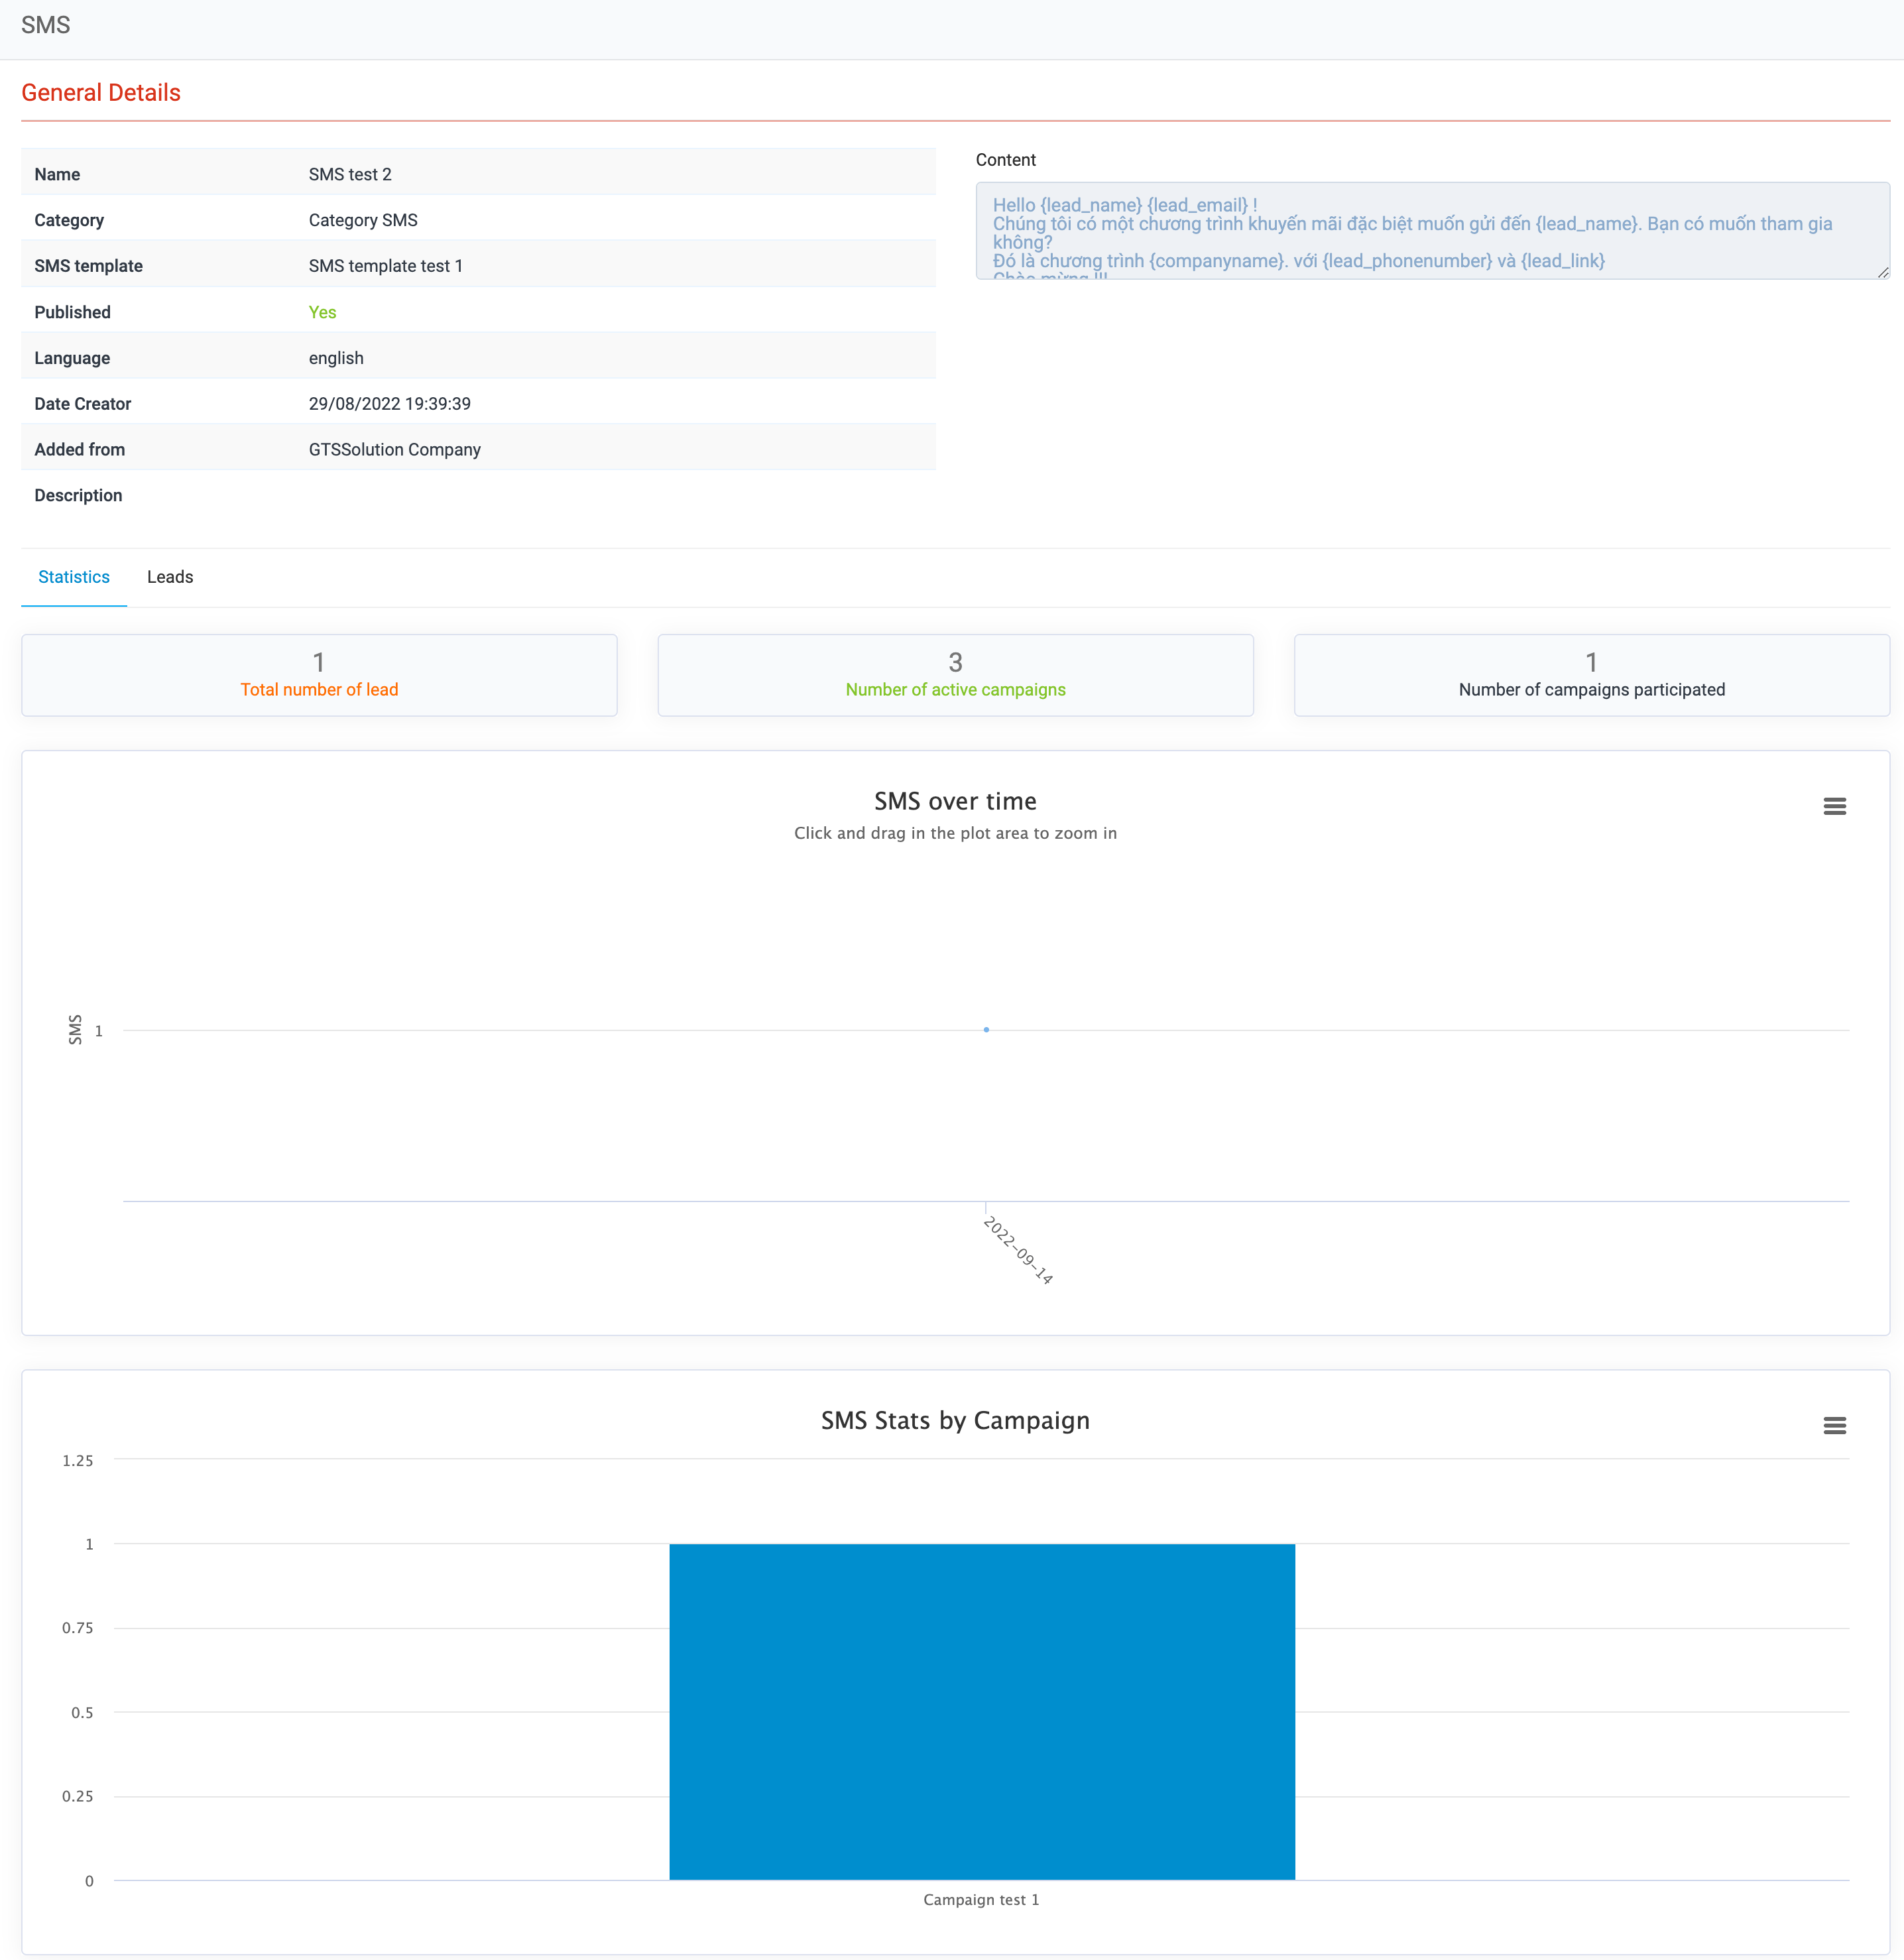The width and height of the screenshot is (1904, 1960).
Task: Open SMS over time chart context menu
Action: (x=1834, y=806)
